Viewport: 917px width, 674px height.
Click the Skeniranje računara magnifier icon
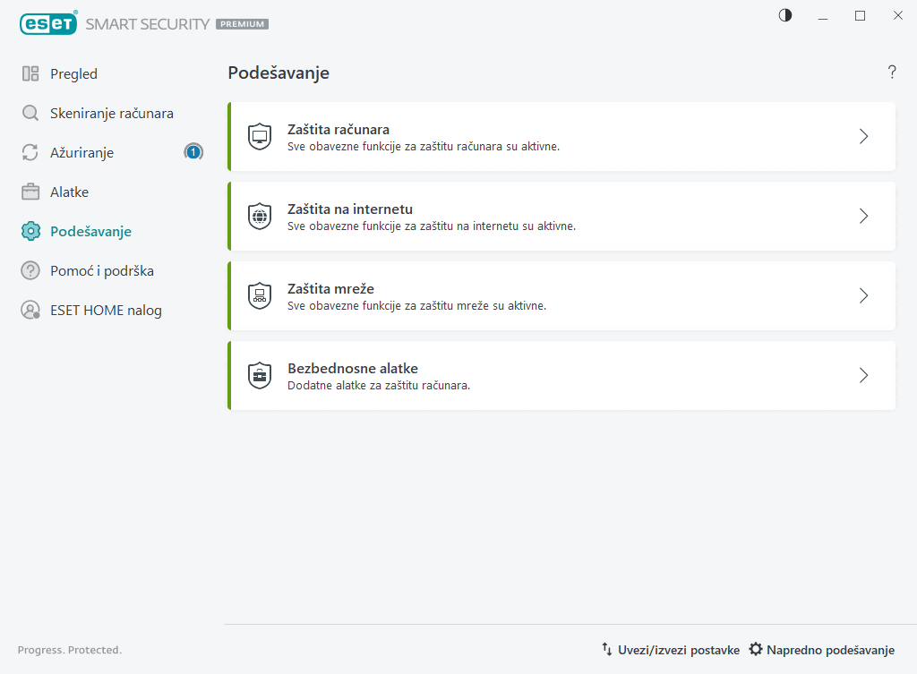tap(30, 114)
